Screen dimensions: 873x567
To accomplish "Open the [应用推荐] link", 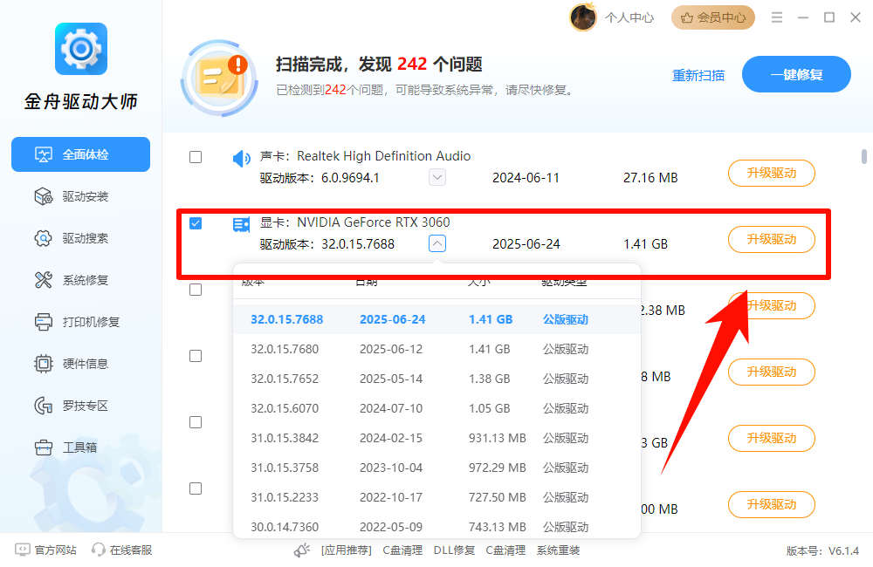I will coord(347,550).
